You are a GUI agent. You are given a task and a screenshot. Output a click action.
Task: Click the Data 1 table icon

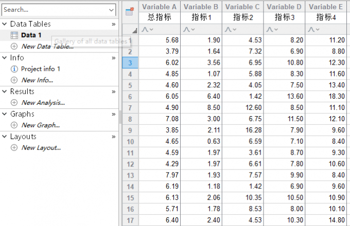click(14, 35)
